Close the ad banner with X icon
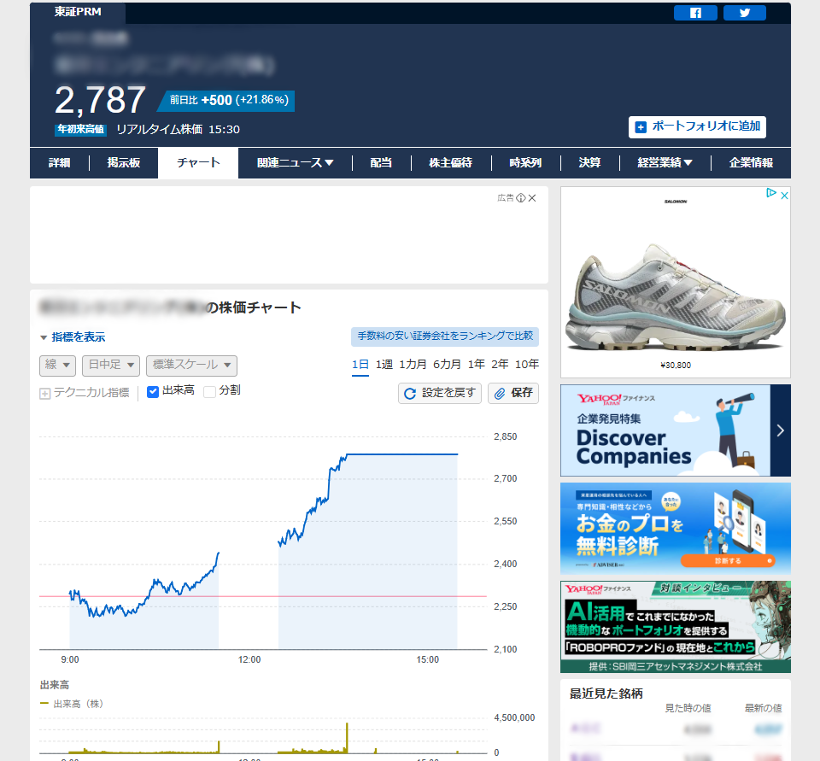 (532, 198)
